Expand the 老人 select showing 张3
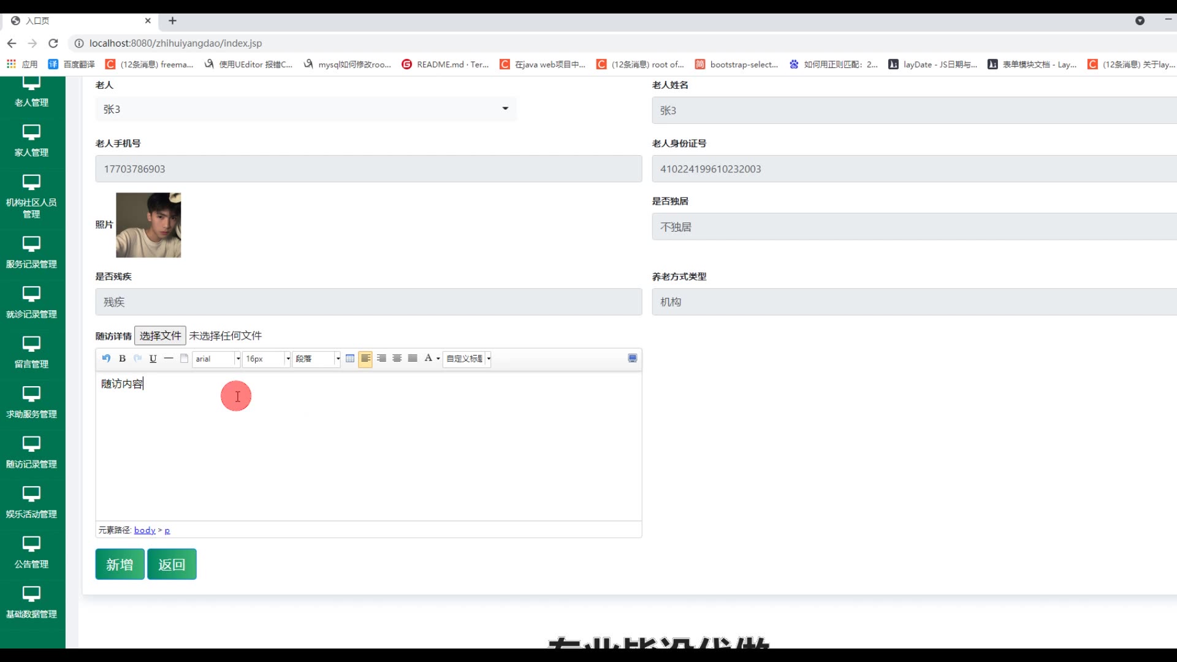 tap(305, 109)
